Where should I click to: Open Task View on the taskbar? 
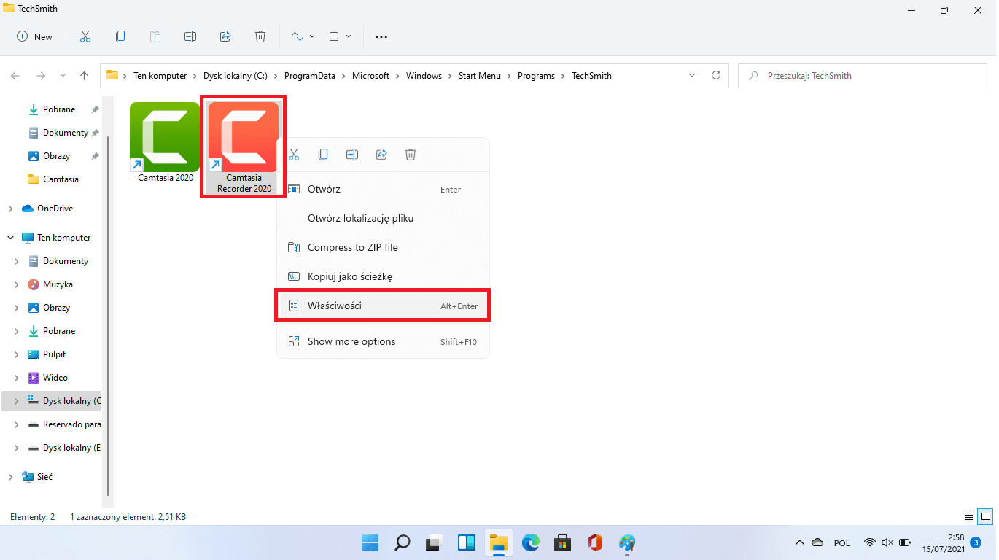click(x=434, y=542)
